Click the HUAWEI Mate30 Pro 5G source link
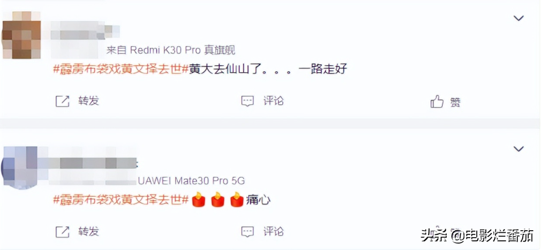 pos(191,180)
